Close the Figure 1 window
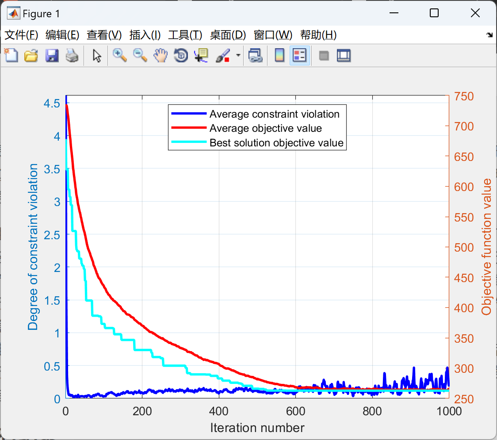The height and width of the screenshot is (440, 497). point(475,13)
